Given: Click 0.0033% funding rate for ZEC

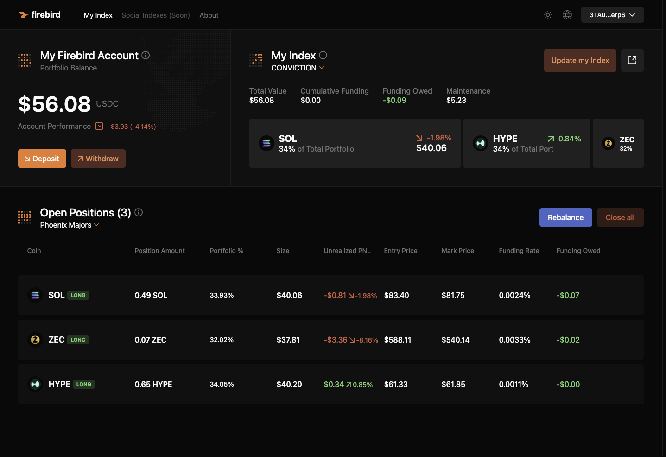Looking at the screenshot, I should [515, 340].
